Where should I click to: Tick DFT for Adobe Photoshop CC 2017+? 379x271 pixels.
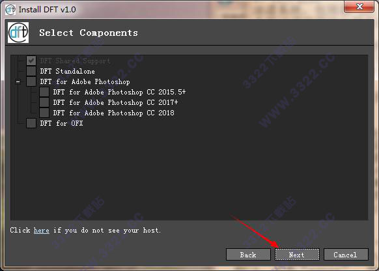click(x=44, y=102)
